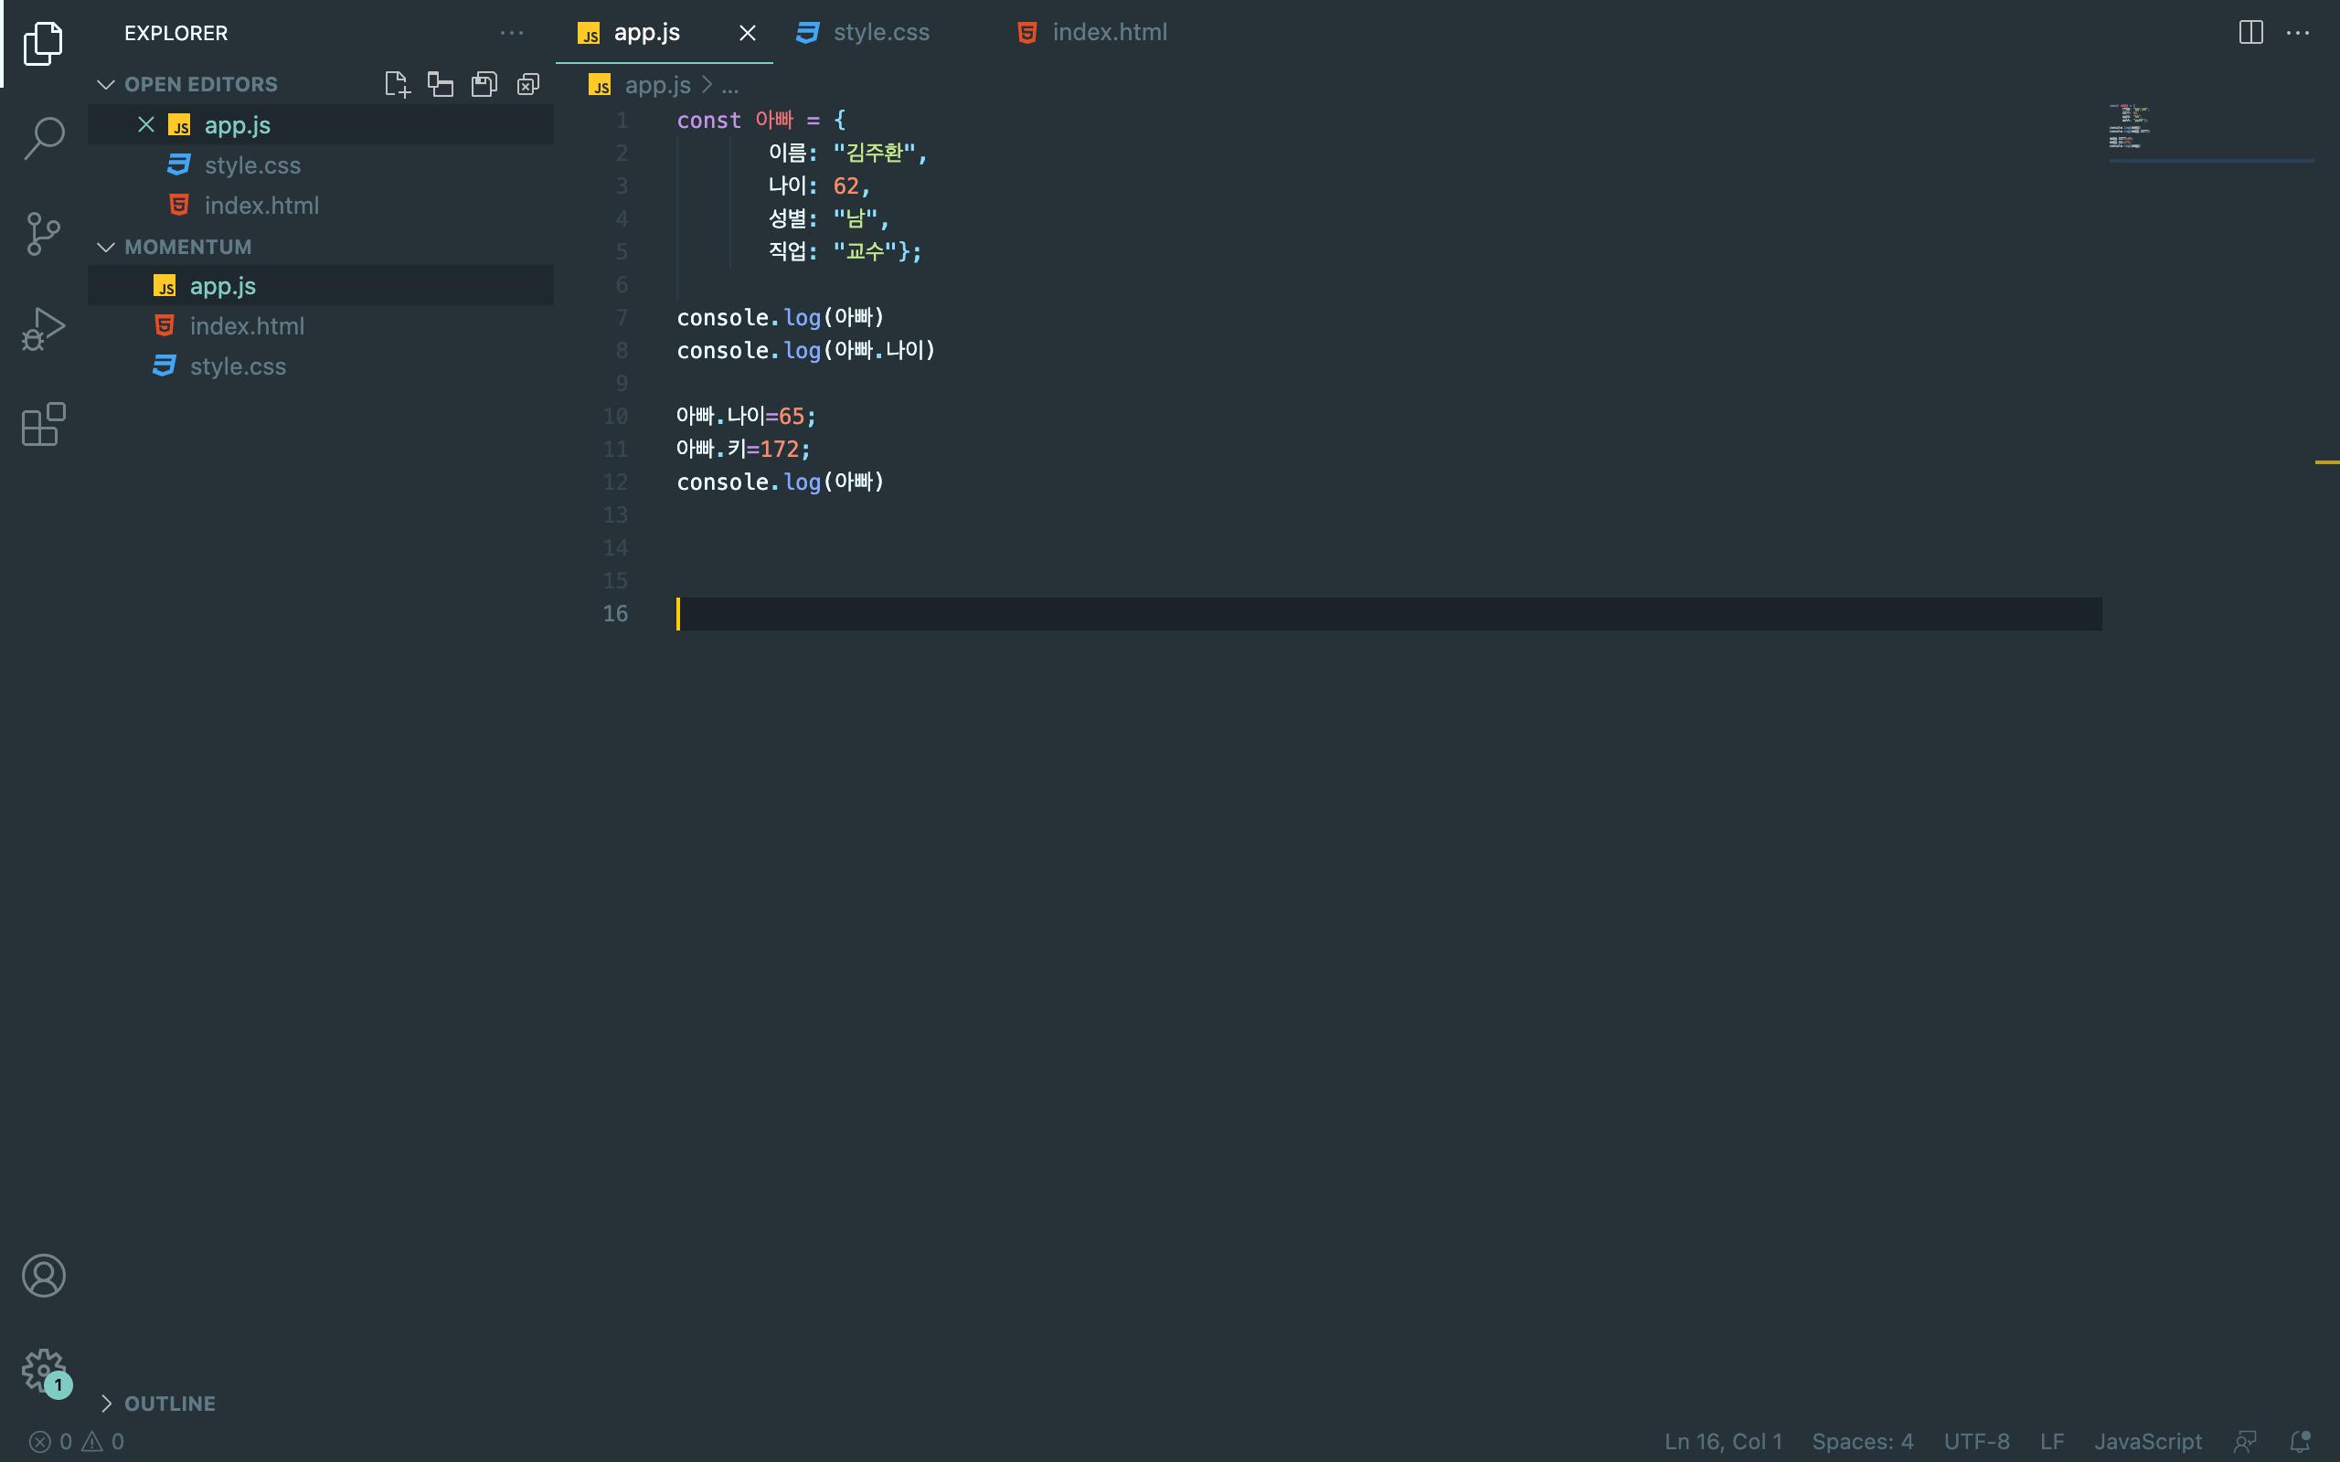This screenshot has width=2340, height=1462.
Task: Click Spaces: 4 indentation setting
Action: (1861, 1441)
